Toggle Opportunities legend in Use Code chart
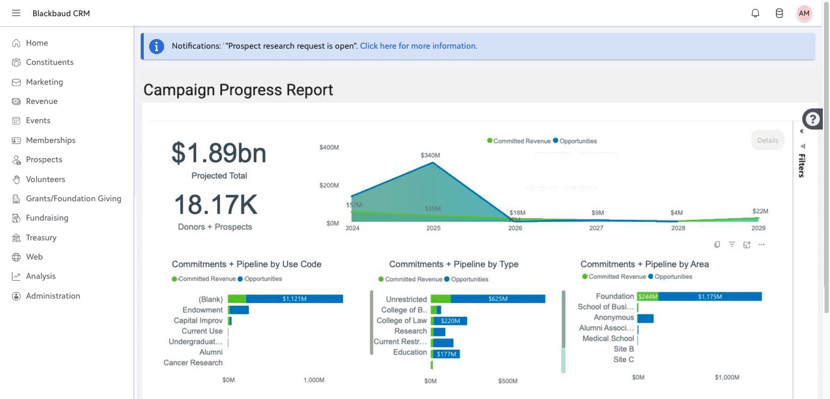The width and height of the screenshot is (830, 399). tap(260, 279)
